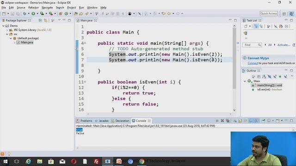Click the editor horizontal scrollbar
Screen dimensions: 296x166
(159, 114)
